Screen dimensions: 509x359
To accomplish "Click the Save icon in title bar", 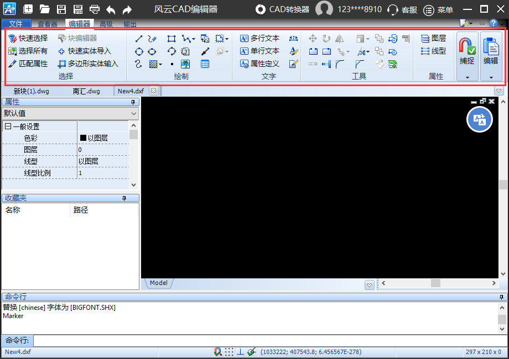I will [61, 9].
